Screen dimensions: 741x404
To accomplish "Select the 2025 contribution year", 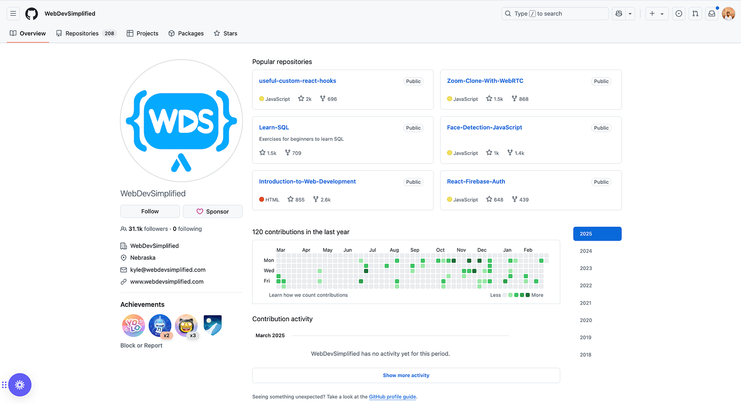I will (597, 234).
